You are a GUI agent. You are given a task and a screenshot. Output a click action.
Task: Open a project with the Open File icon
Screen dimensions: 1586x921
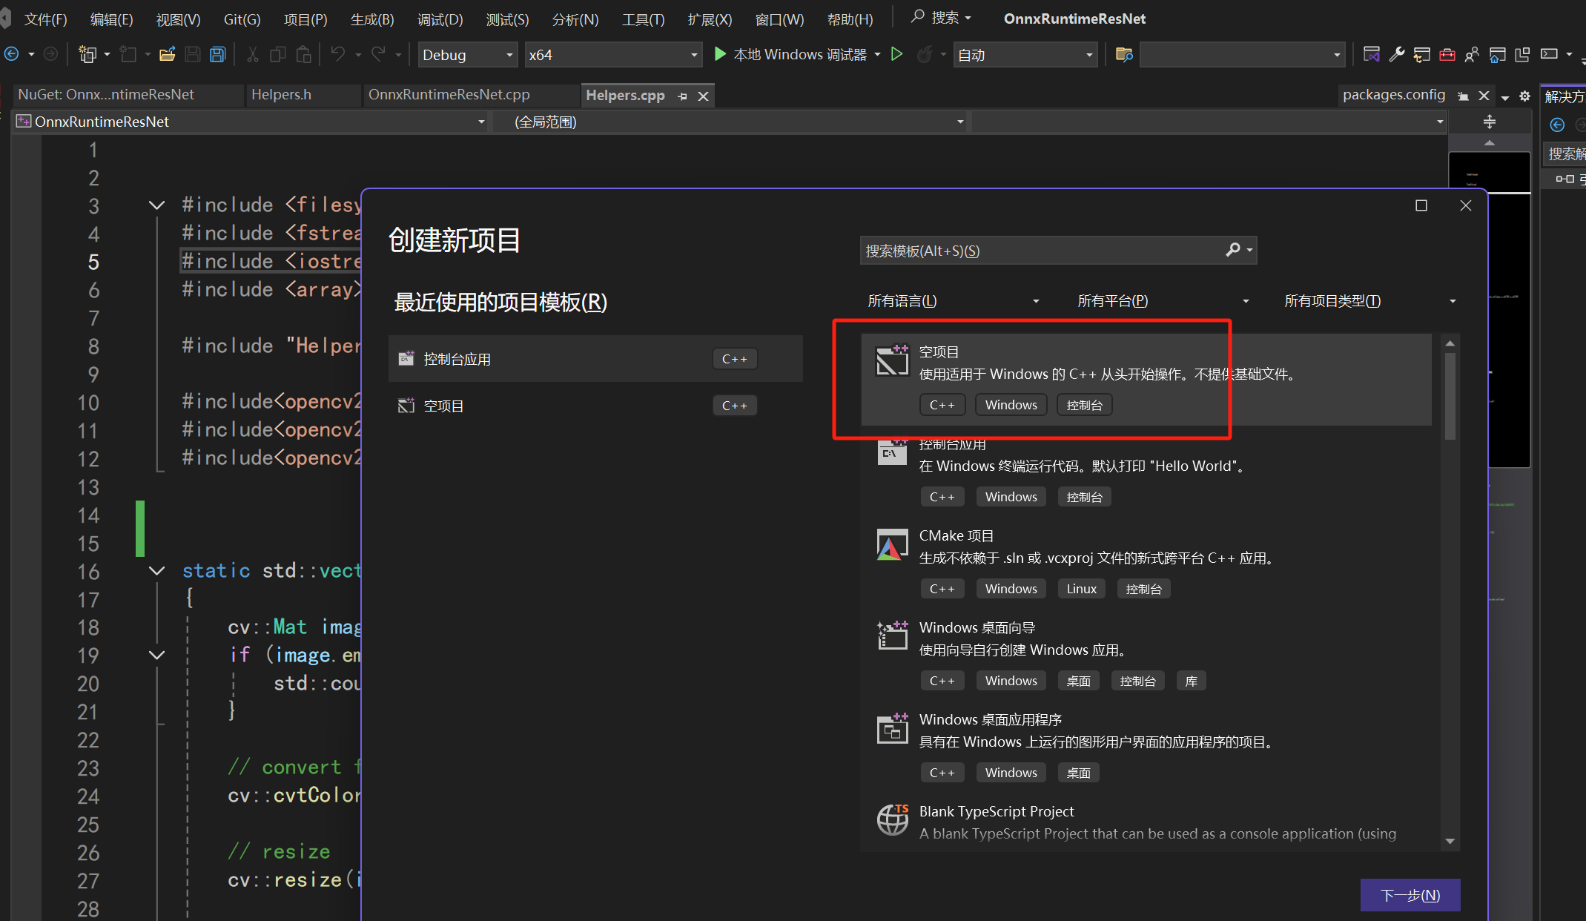click(167, 54)
